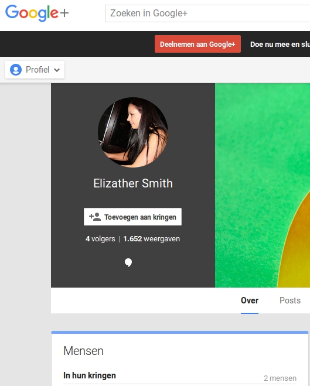This screenshot has width=310, height=386.
Task: Click the add-person icon on circles button
Action: coord(95,217)
